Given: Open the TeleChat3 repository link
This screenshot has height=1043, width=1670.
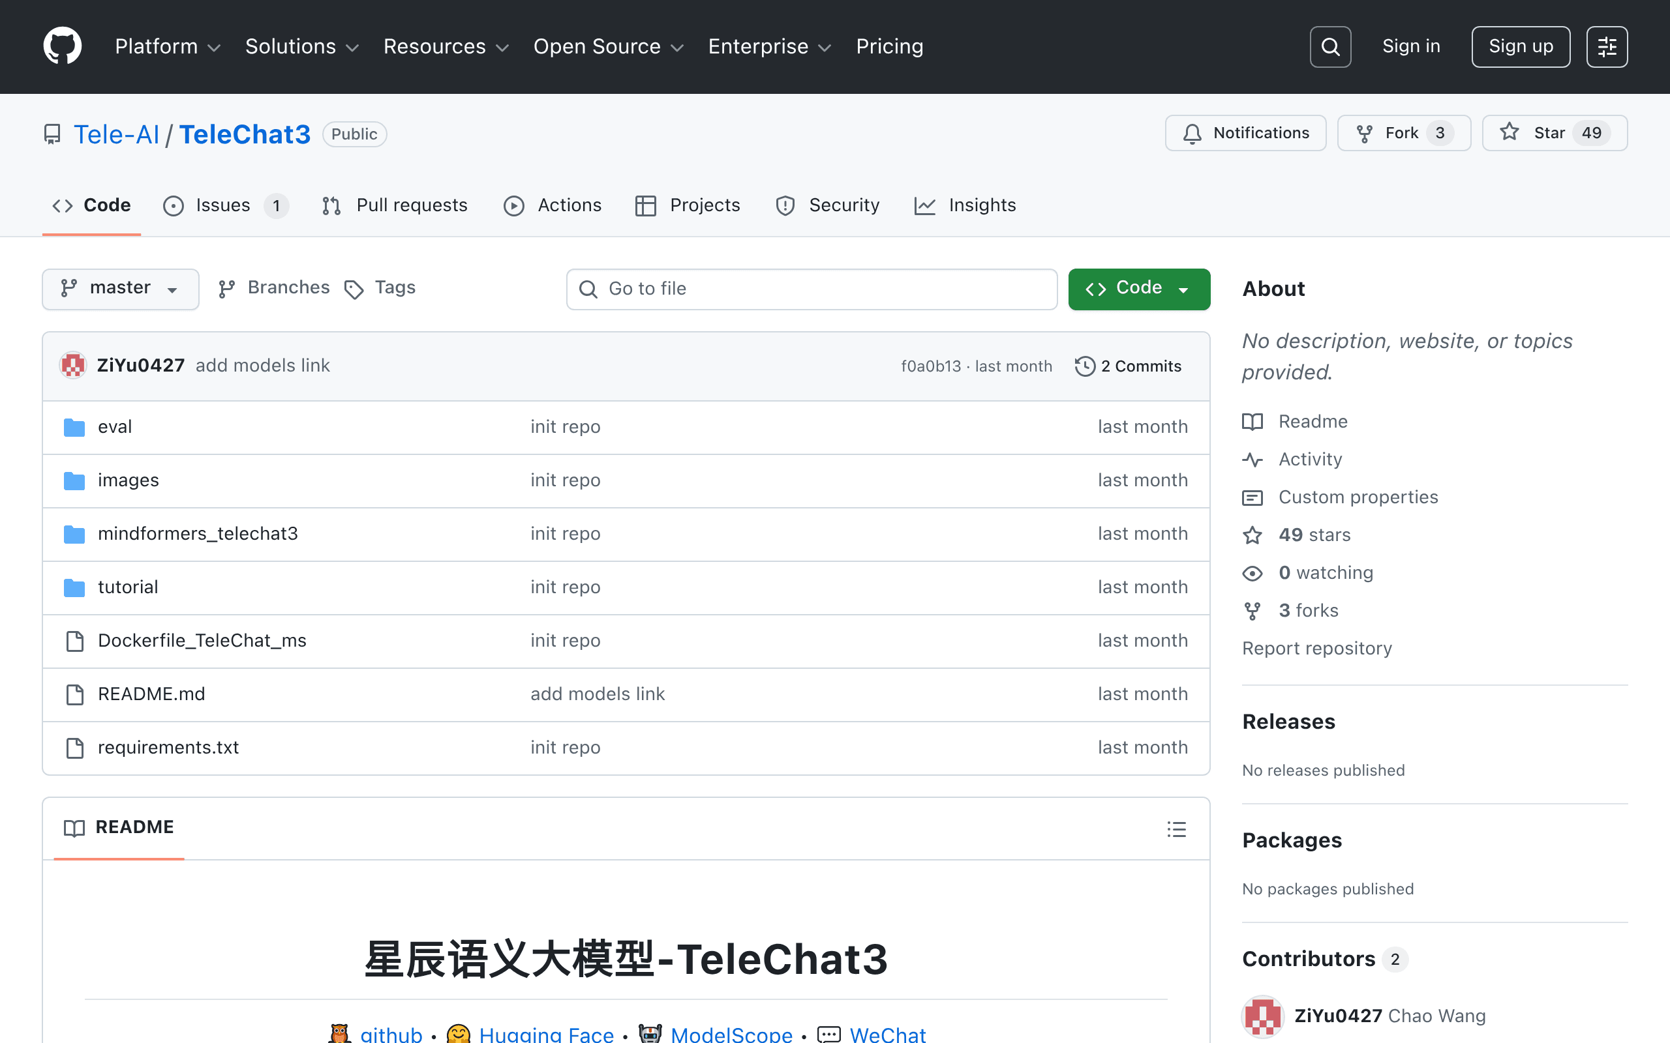Looking at the screenshot, I should (245, 134).
